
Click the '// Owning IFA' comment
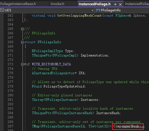[x=44, y=69]
